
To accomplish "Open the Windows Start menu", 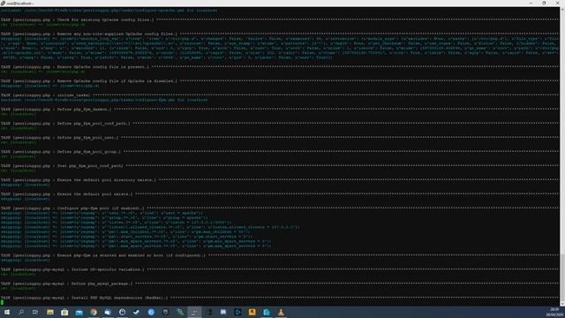I will (7, 312).
